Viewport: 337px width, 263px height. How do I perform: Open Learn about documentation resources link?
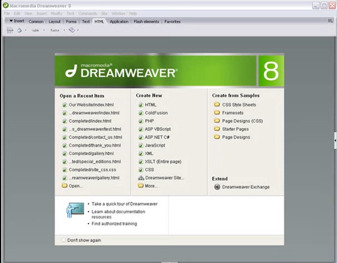point(118,214)
